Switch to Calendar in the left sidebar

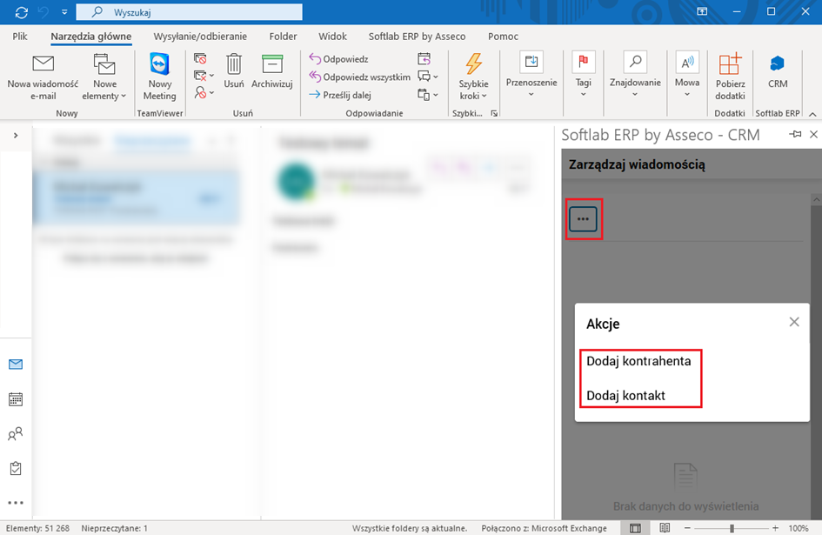16,399
